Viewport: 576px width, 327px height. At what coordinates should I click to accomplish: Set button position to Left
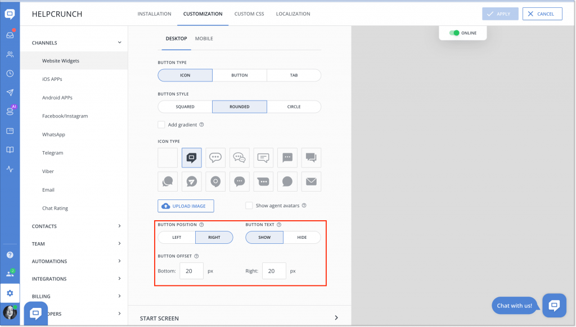[x=177, y=238]
